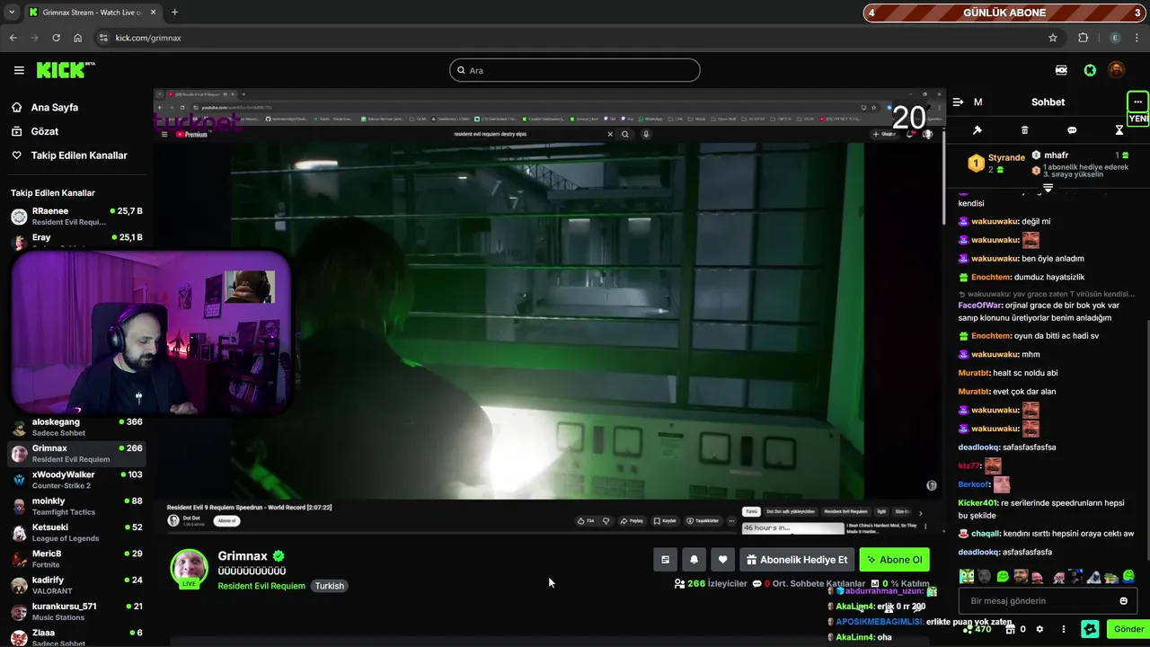The height and width of the screenshot is (647, 1150).
Task: Open the vertical three-dot chat menu
Action: click(x=1064, y=629)
